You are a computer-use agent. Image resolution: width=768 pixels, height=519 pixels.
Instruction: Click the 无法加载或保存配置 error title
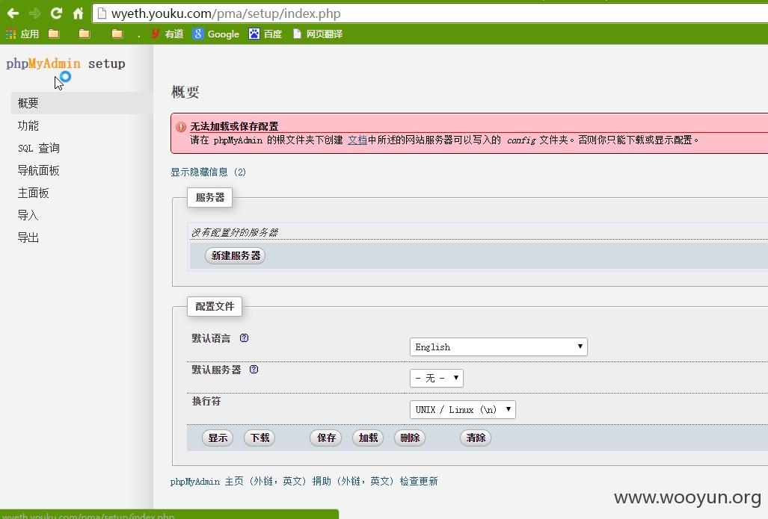click(234, 126)
